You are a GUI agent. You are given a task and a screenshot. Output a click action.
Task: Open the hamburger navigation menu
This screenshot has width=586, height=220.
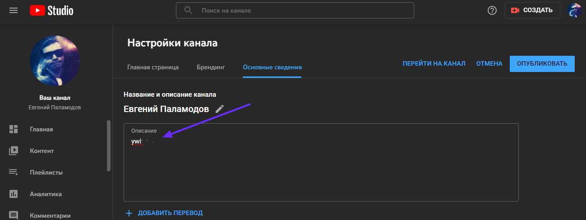pos(14,10)
